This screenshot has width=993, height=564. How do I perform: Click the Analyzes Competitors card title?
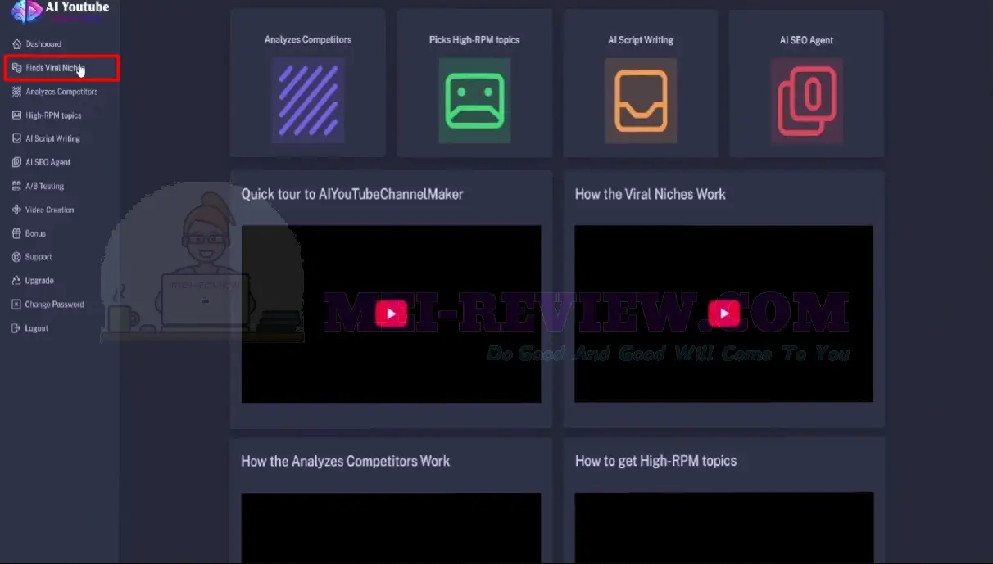(308, 39)
